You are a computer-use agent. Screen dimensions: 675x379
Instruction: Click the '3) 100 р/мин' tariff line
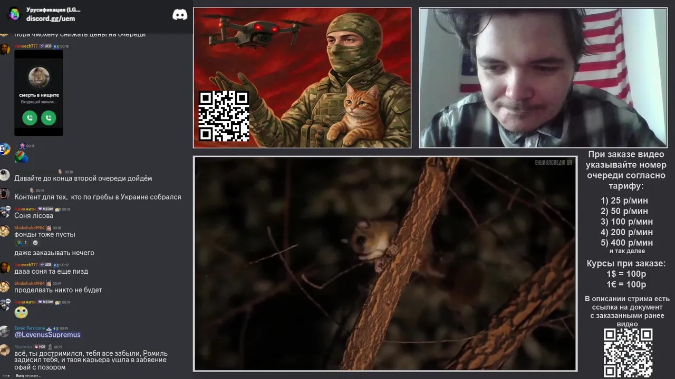[626, 222]
